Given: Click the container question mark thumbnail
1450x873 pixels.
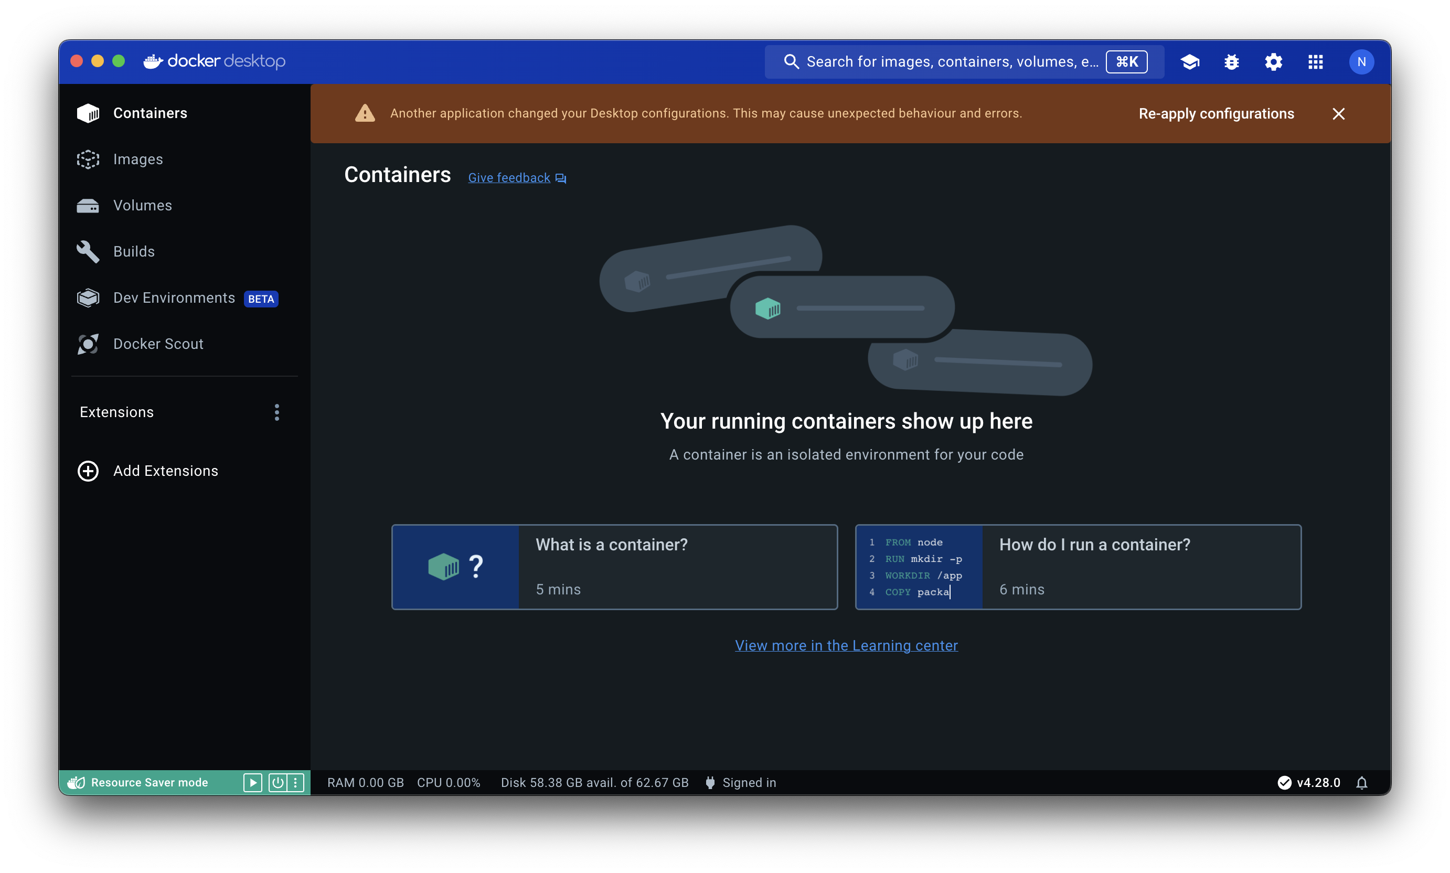Looking at the screenshot, I should click(x=455, y=567).
